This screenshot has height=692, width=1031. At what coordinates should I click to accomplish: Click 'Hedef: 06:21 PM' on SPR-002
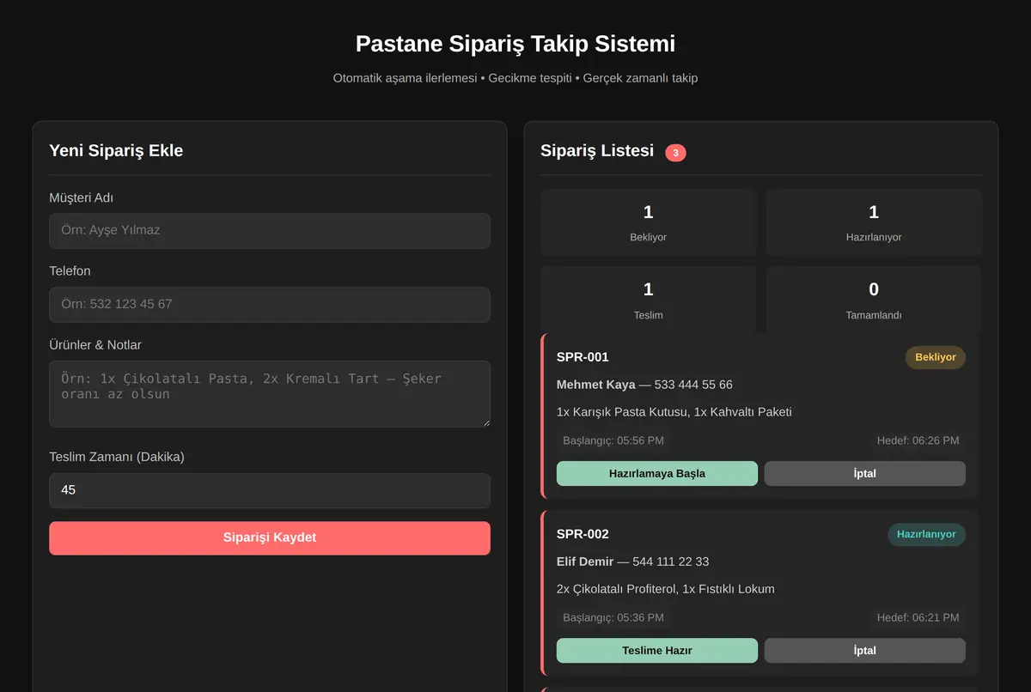pyautogui.click(x=918, y=617)
